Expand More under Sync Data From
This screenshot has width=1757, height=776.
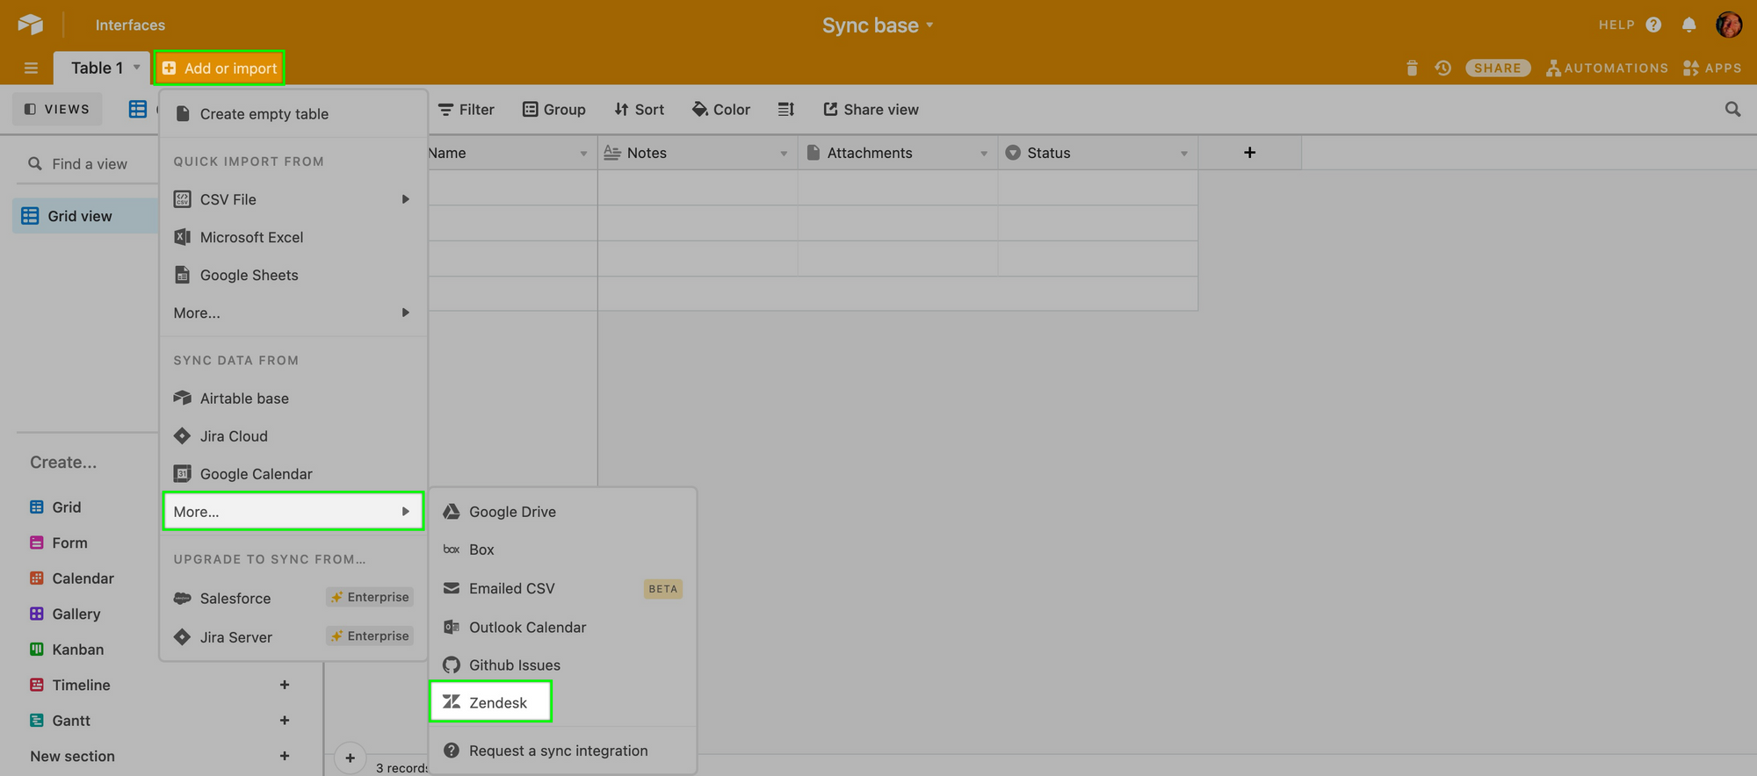[x=293, y=511]
